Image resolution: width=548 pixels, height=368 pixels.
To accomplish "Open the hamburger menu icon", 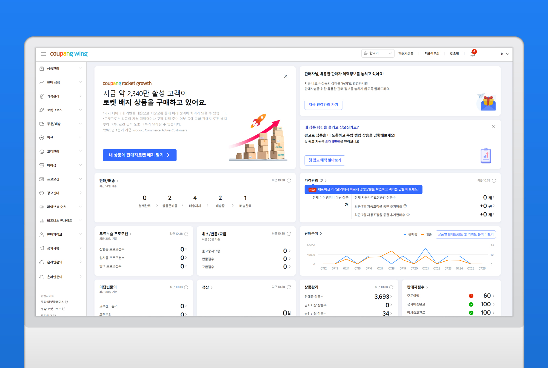I will click(x=43, y=54).
